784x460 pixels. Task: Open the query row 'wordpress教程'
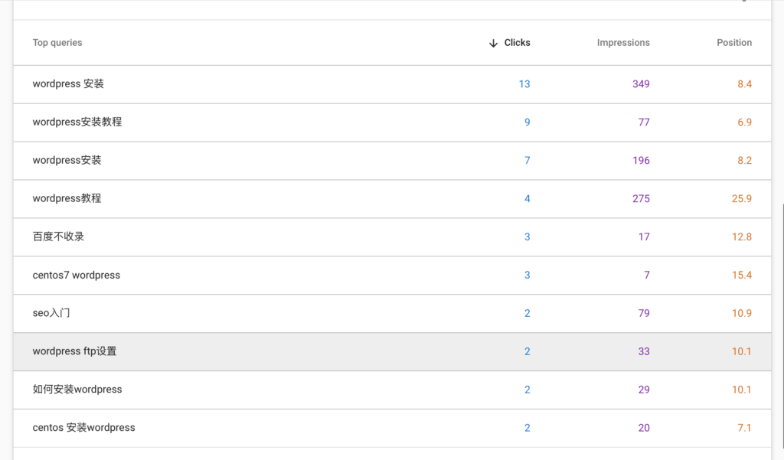[392, 198]
